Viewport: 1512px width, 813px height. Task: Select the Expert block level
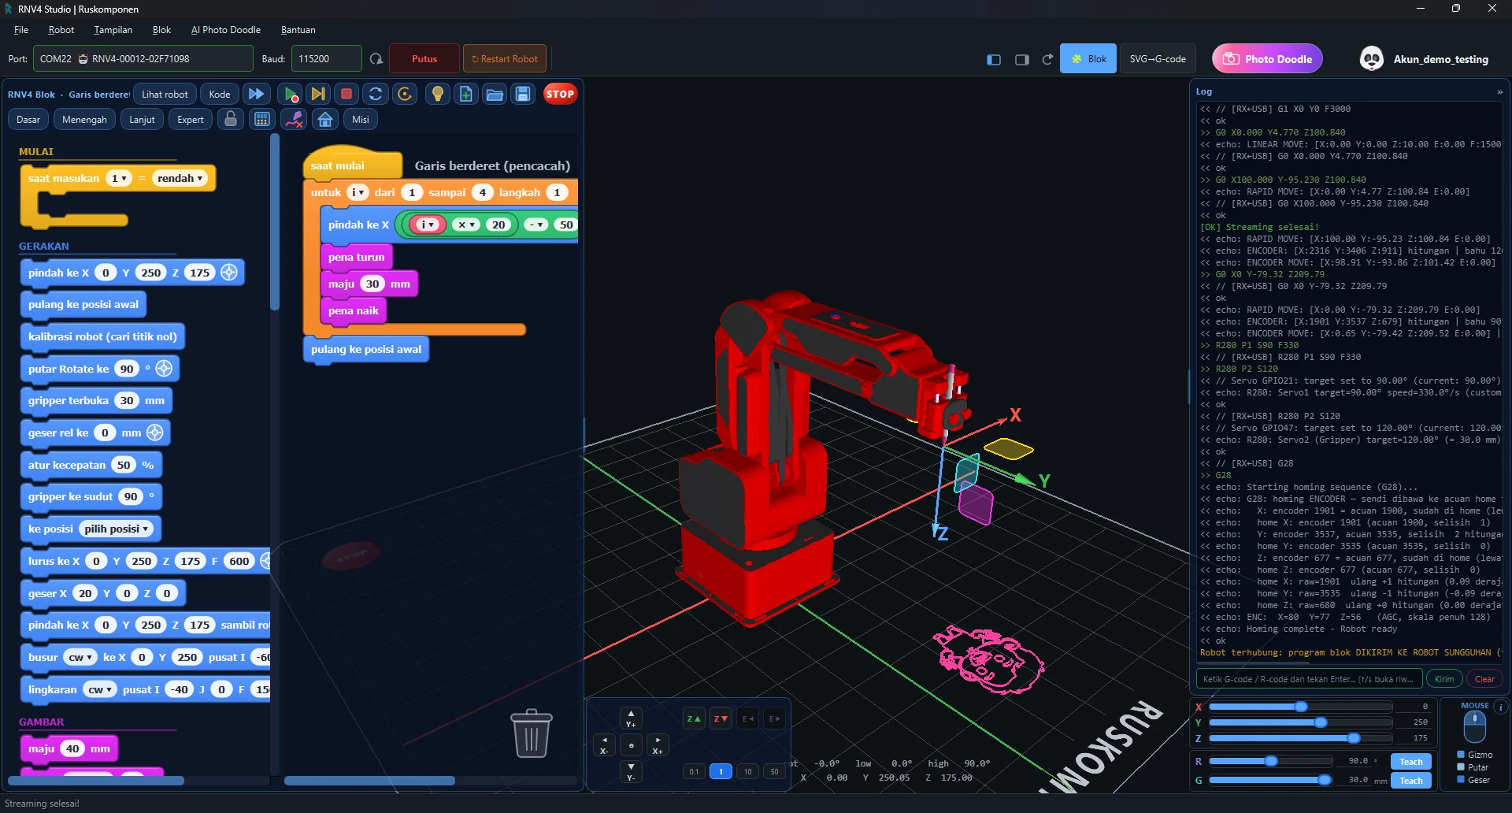coord(191,120)
